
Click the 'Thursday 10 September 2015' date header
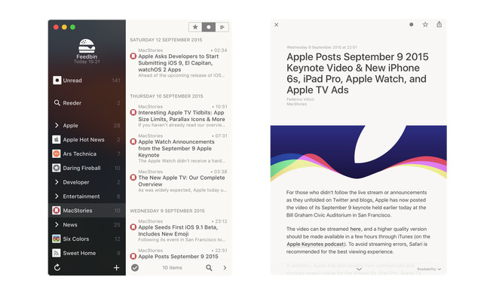coord(167,96)
